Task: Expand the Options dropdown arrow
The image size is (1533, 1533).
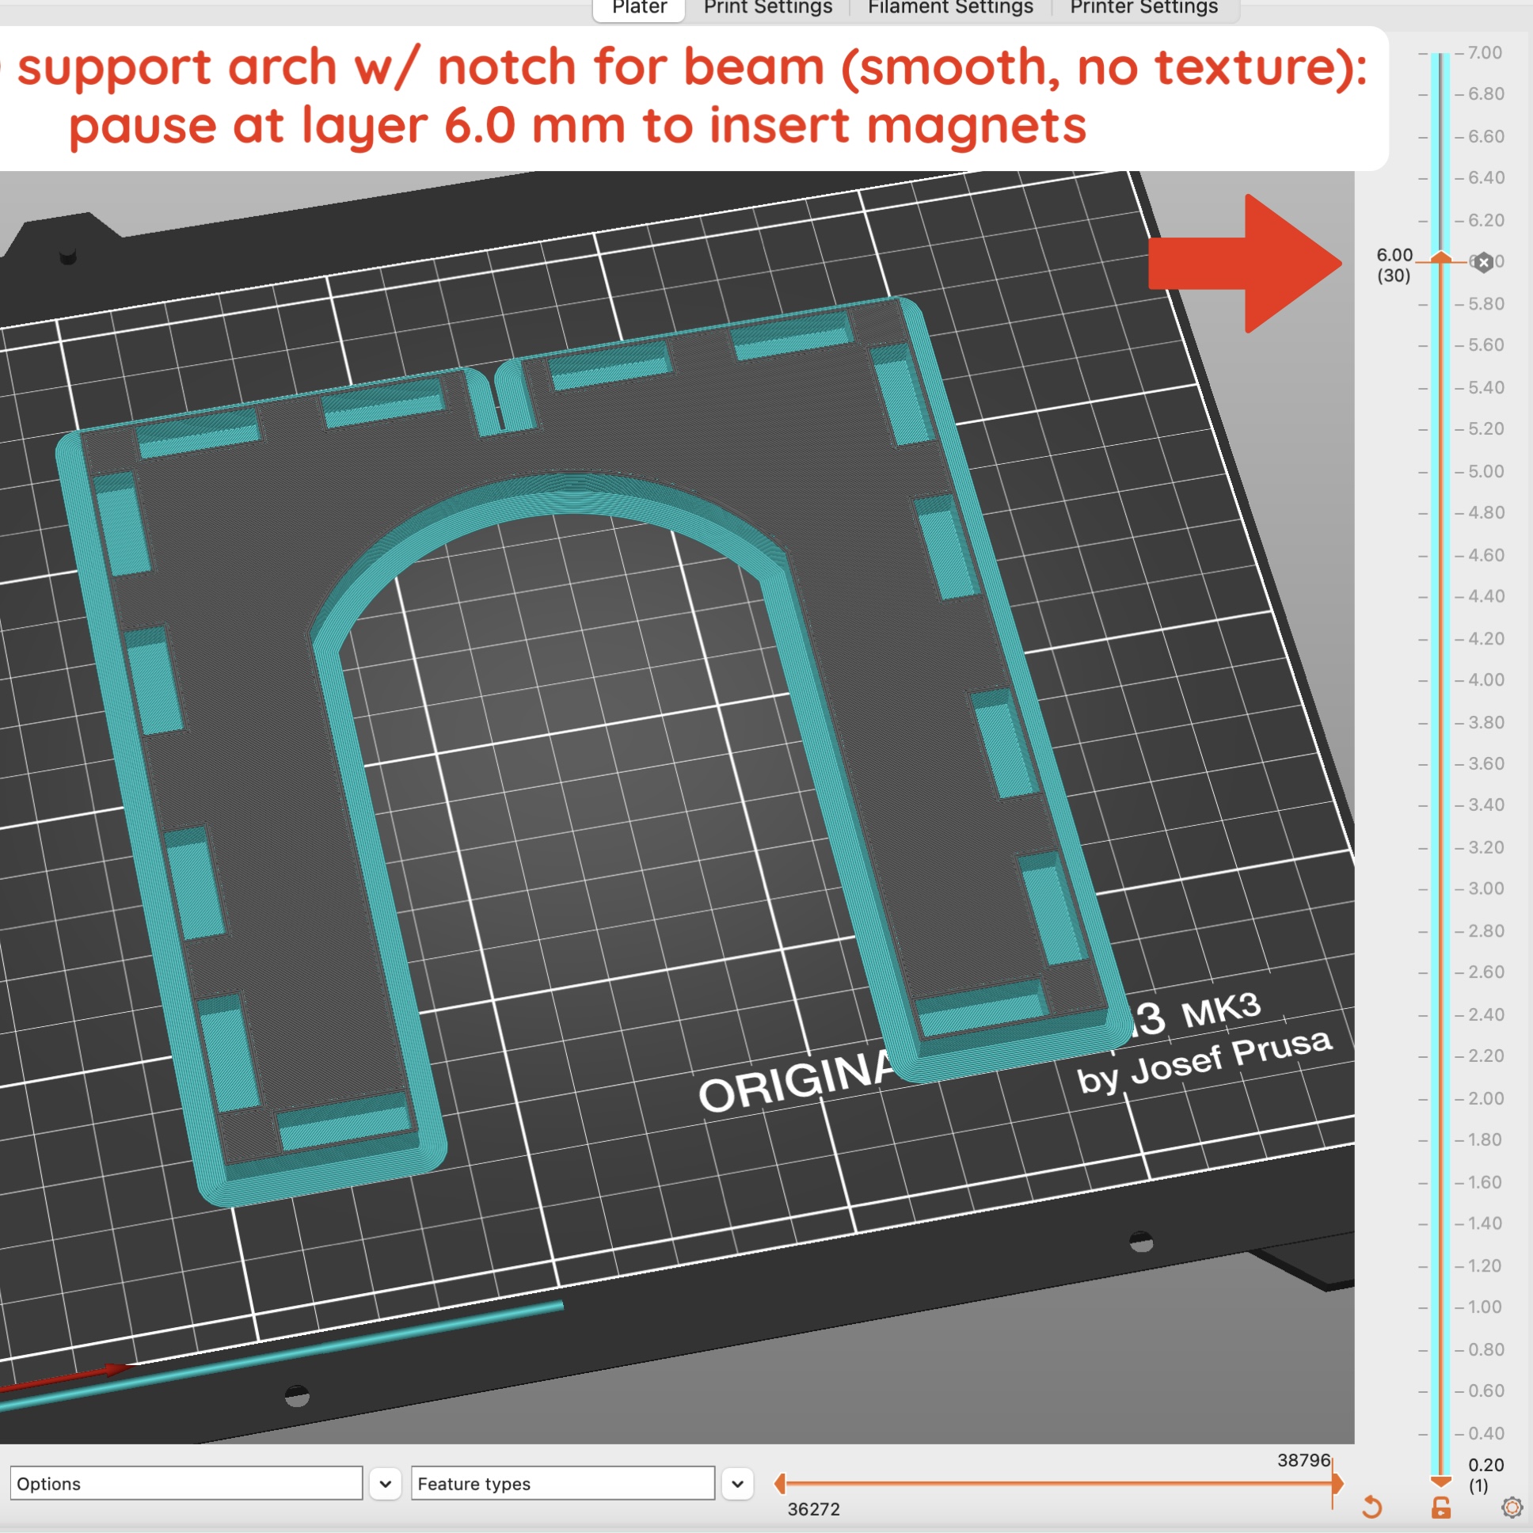Action: 385,1483
